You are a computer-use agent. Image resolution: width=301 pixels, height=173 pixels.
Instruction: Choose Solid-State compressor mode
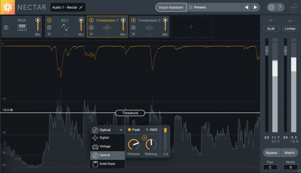click(108, 164)
